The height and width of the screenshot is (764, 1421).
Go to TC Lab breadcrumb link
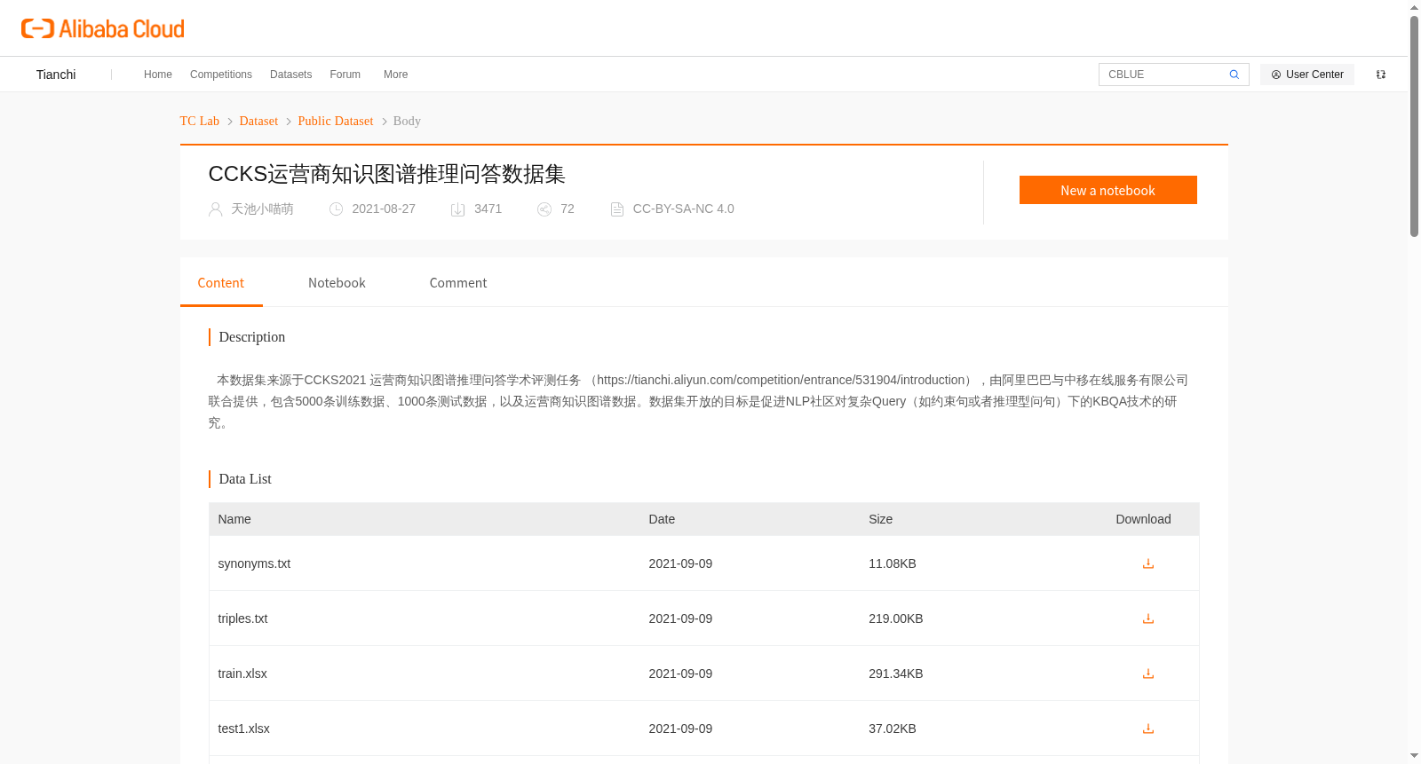pyautogui.click(x=200, y=121)
